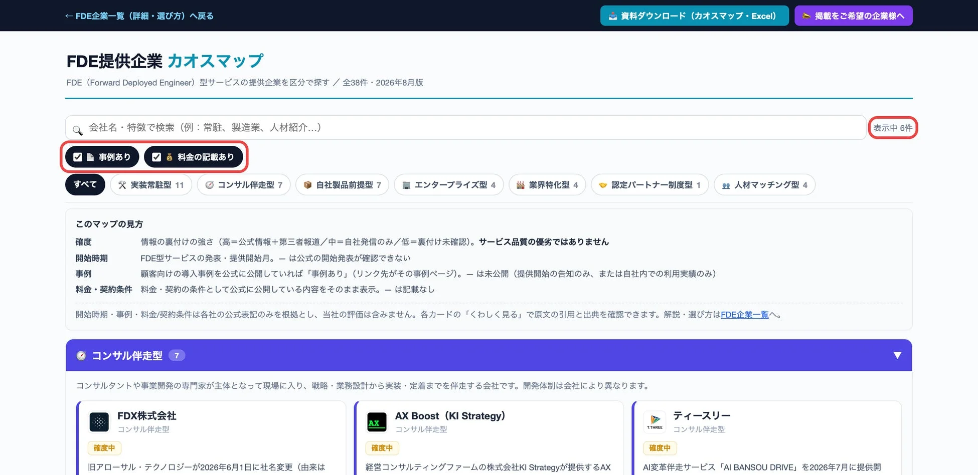This screenshot has height=475, width=978.
Task: Uncheck the 料金の記載あり checkbox
Action: (x=156, y=157)
